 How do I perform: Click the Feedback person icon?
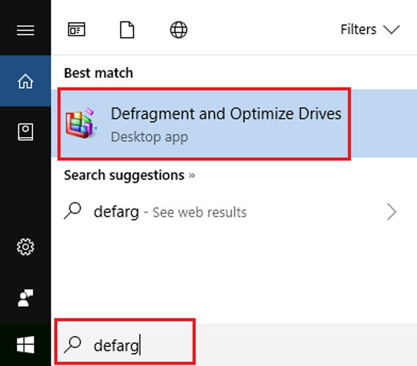click(x=25, y=297)
